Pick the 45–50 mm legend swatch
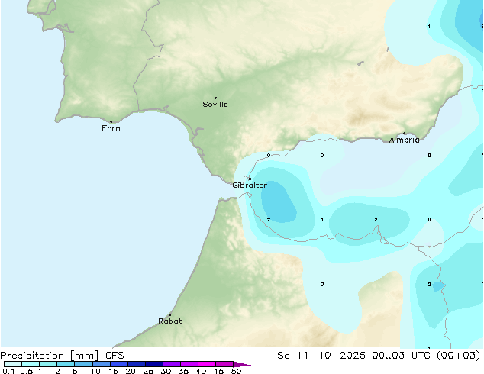This screenshot has width=484, height=374. [224, 364]
